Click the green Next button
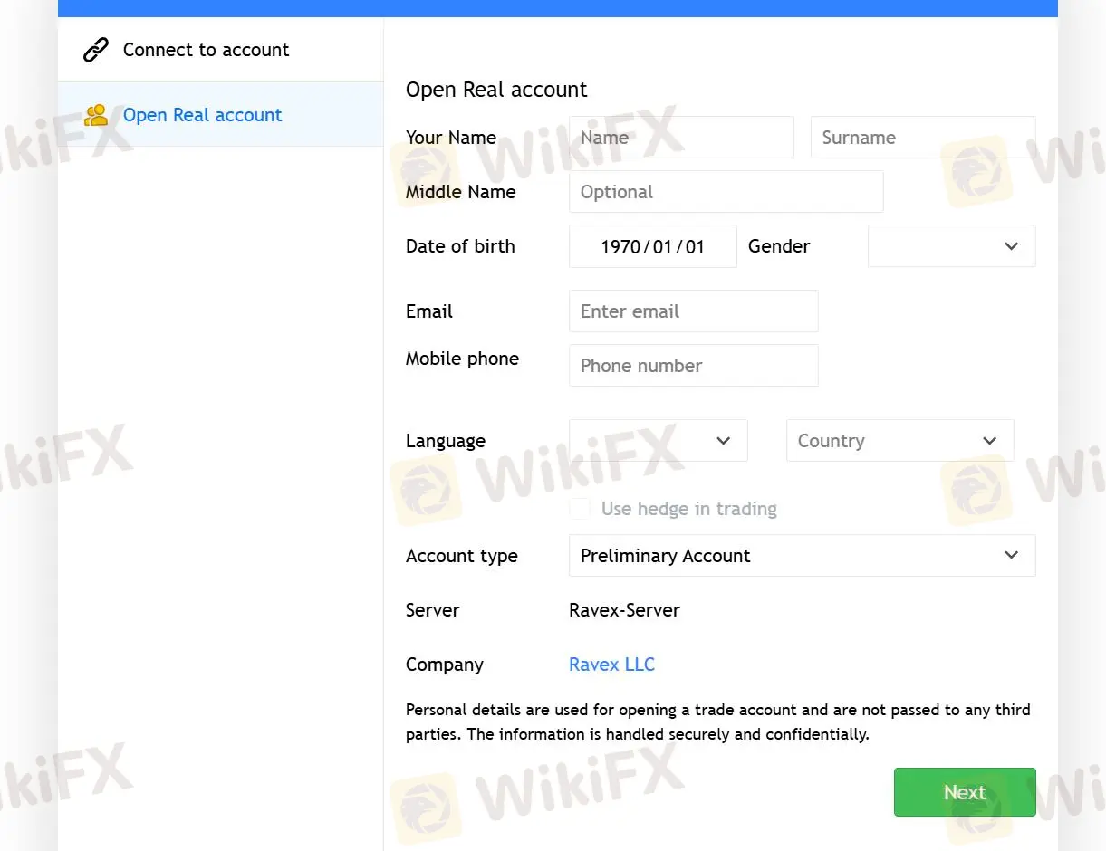 (x=965, y=792)
